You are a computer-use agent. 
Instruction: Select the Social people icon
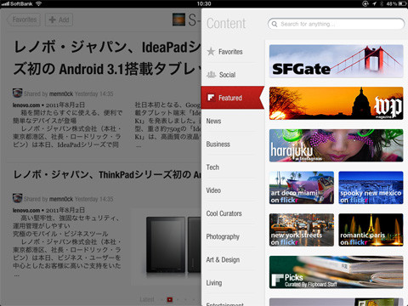tap(211, 75)
